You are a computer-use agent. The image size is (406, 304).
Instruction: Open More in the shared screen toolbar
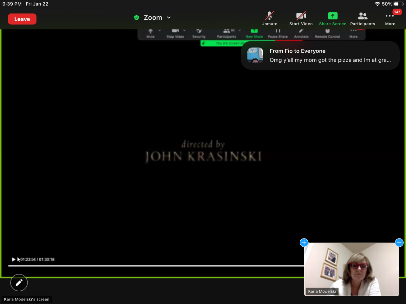click(x=354, y=33)
